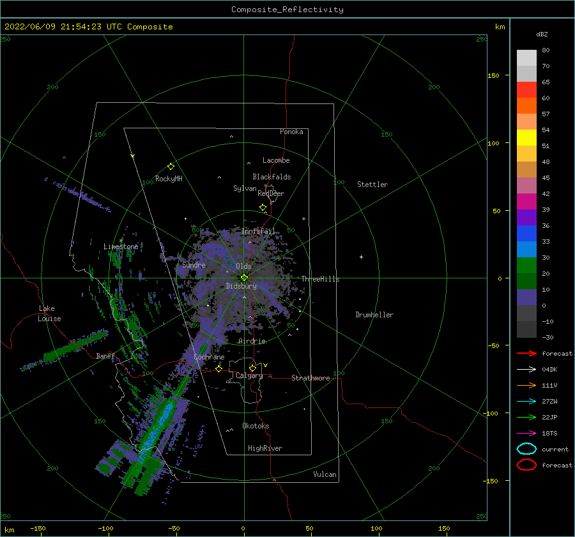Click the yellow diamond marker inside Calgary outline

point(252,368)
